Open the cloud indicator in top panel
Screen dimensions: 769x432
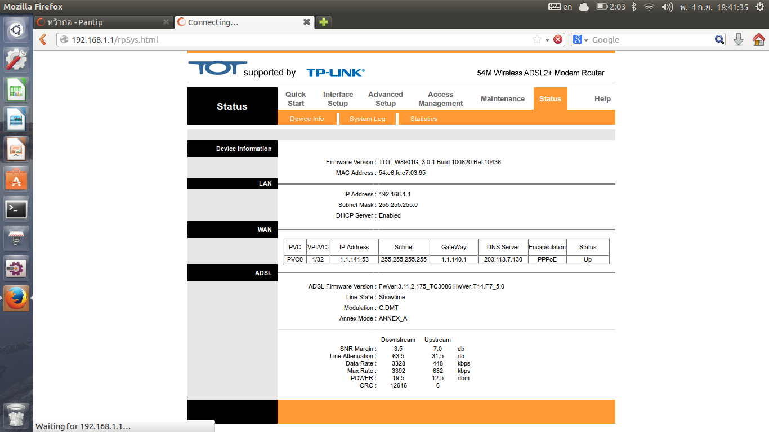click(584, 7)
